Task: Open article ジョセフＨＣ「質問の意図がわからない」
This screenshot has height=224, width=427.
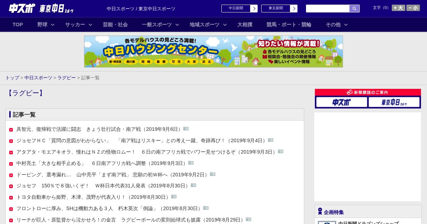Action: pos(142,140)
